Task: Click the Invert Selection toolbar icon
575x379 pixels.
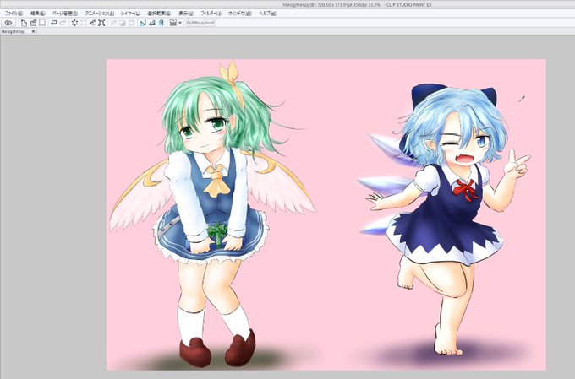Action: tap(123, 23)
